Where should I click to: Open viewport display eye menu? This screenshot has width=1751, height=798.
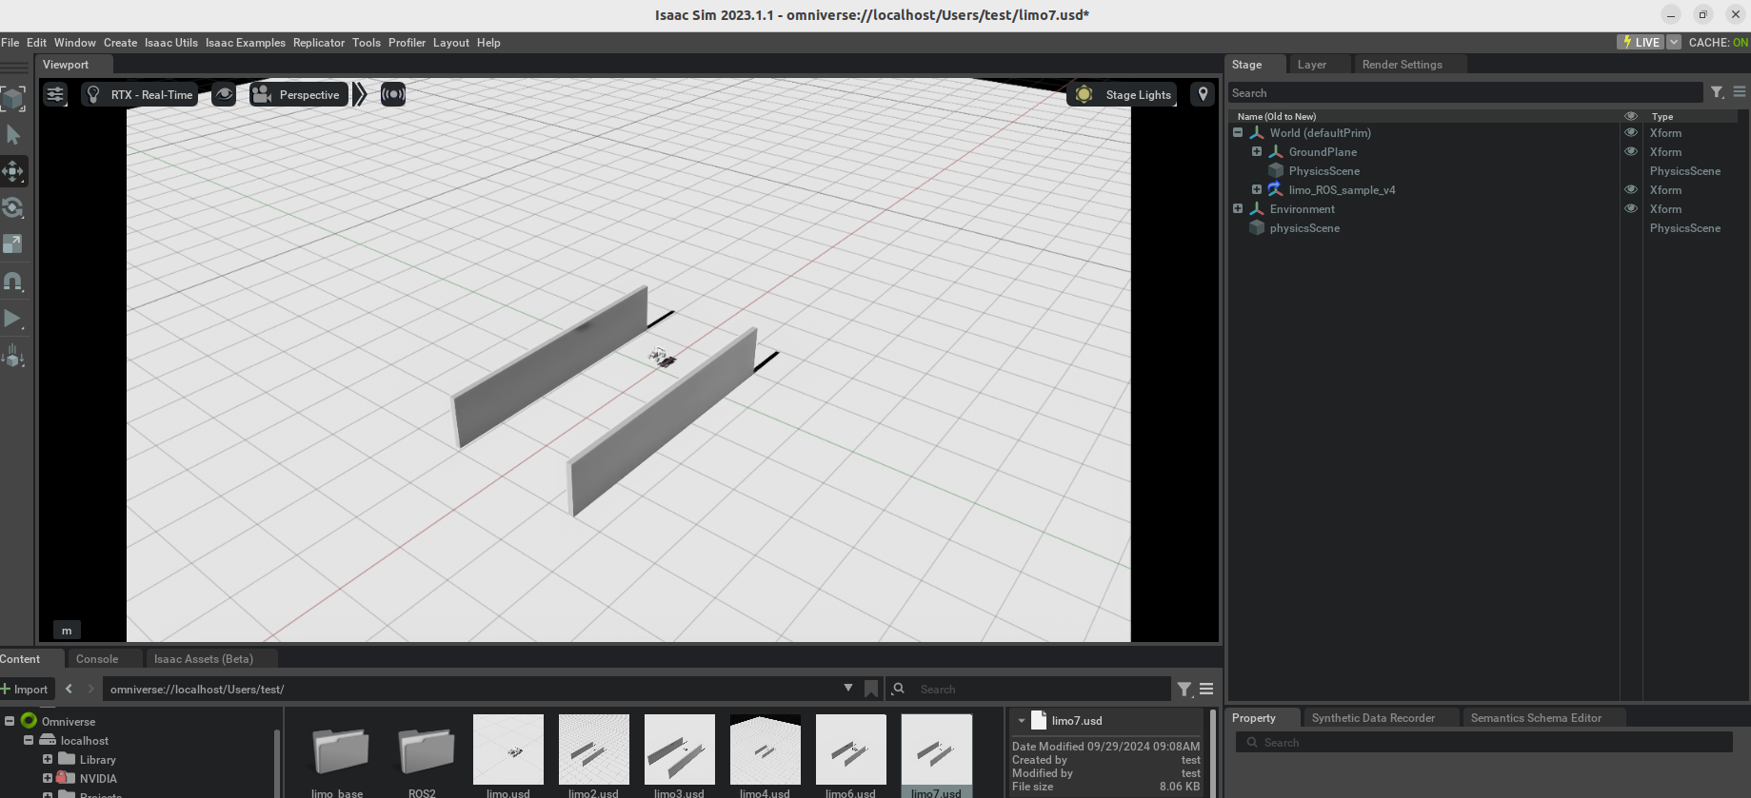point(224,94)
